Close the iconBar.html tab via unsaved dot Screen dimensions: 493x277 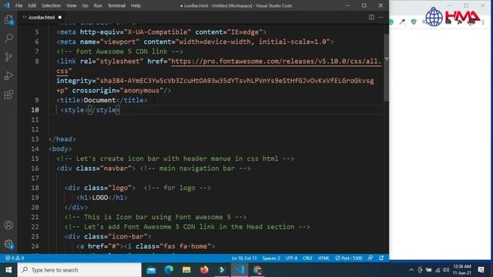[x=60, y=17]
